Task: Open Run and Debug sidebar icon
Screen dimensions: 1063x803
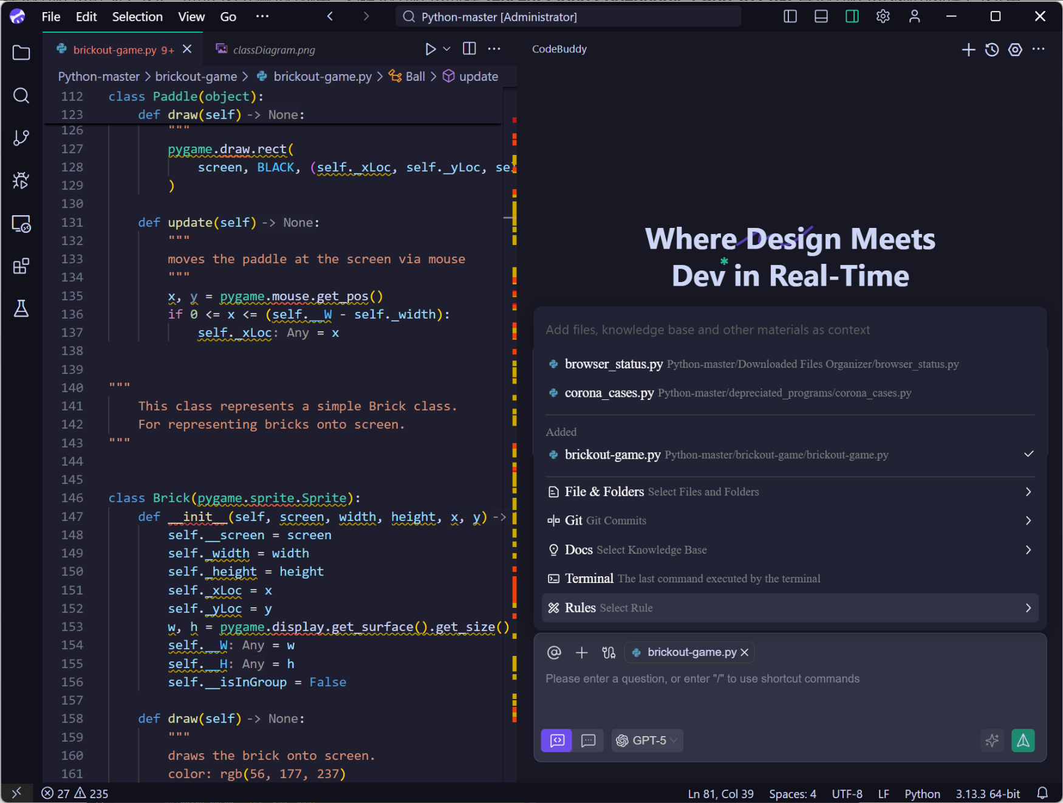Action: pyautogui.click(x=21, y=181)
